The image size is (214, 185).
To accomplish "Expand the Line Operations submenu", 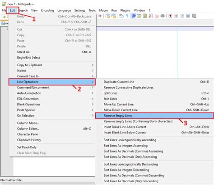I will pos(52,82).
